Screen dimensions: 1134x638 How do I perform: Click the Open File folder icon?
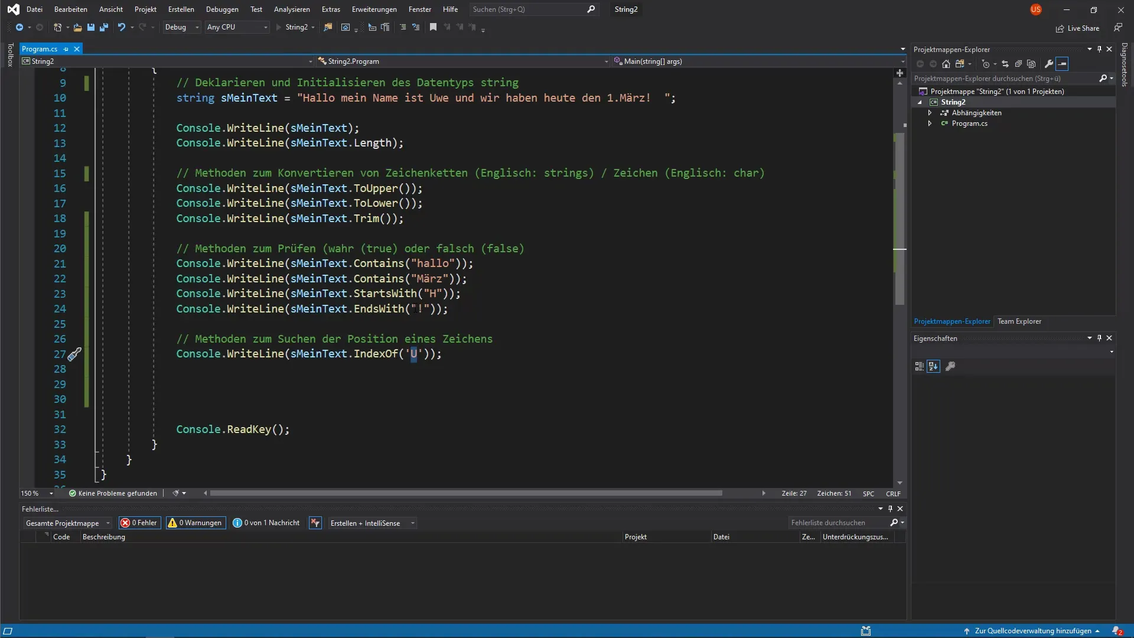(77, 27)
